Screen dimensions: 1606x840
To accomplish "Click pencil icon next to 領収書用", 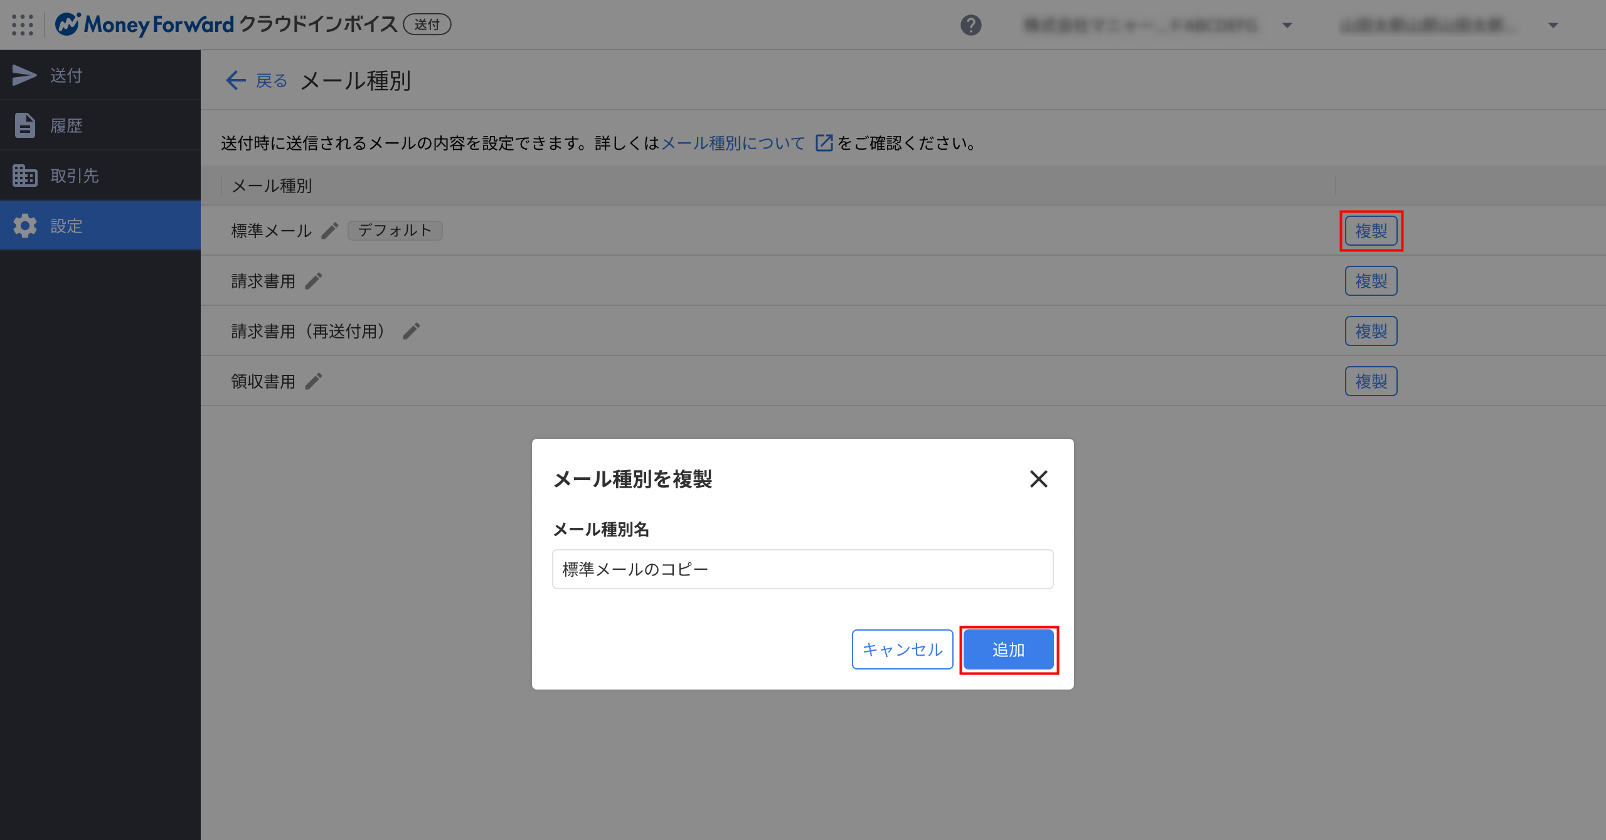I will pyautogui.click(x=314, y=381).
